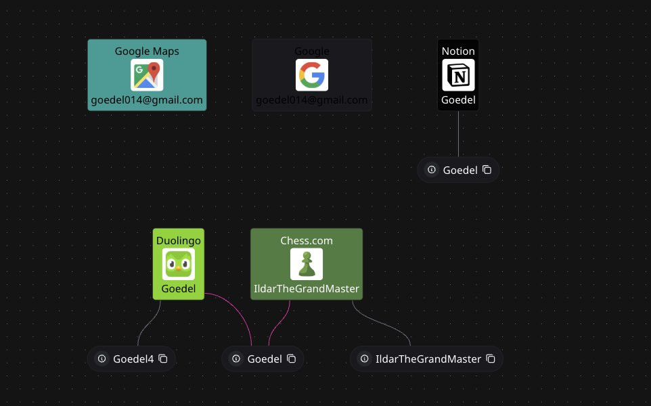Select goedel014@gmail.com on Google Maps card
651x406 pixels.
coord(147,100)
